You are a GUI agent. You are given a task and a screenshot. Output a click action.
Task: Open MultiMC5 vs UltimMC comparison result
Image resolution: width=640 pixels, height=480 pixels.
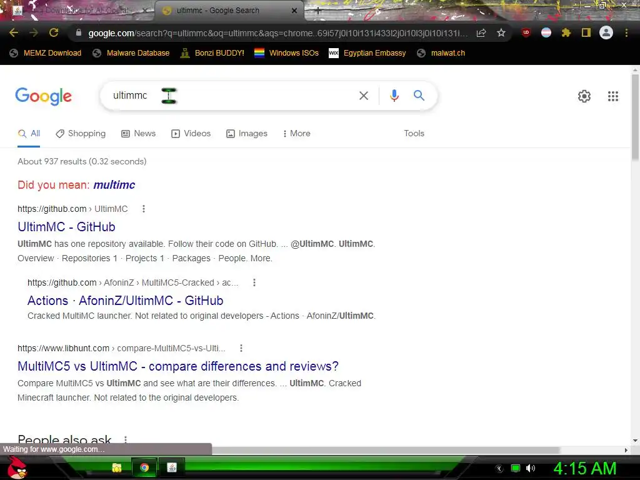(x=178, y=366)
